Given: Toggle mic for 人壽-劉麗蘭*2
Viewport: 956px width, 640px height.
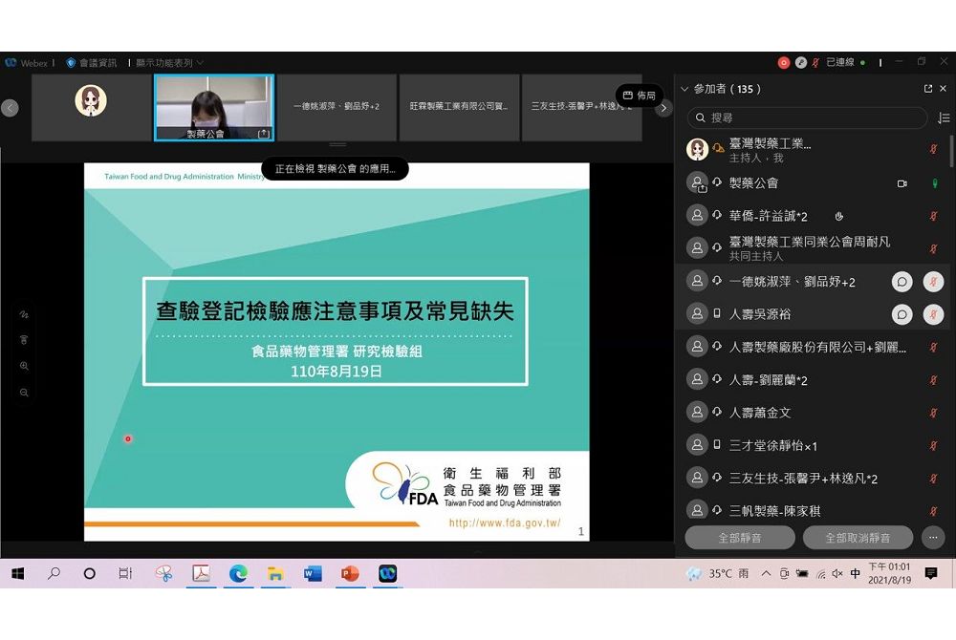Looking at the screenshot, I should [x=933, y=380].
